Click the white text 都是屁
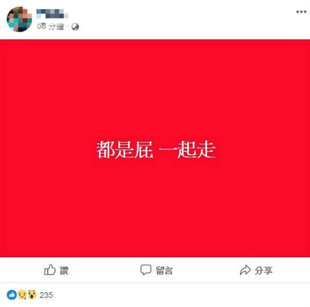 [125, 150]
